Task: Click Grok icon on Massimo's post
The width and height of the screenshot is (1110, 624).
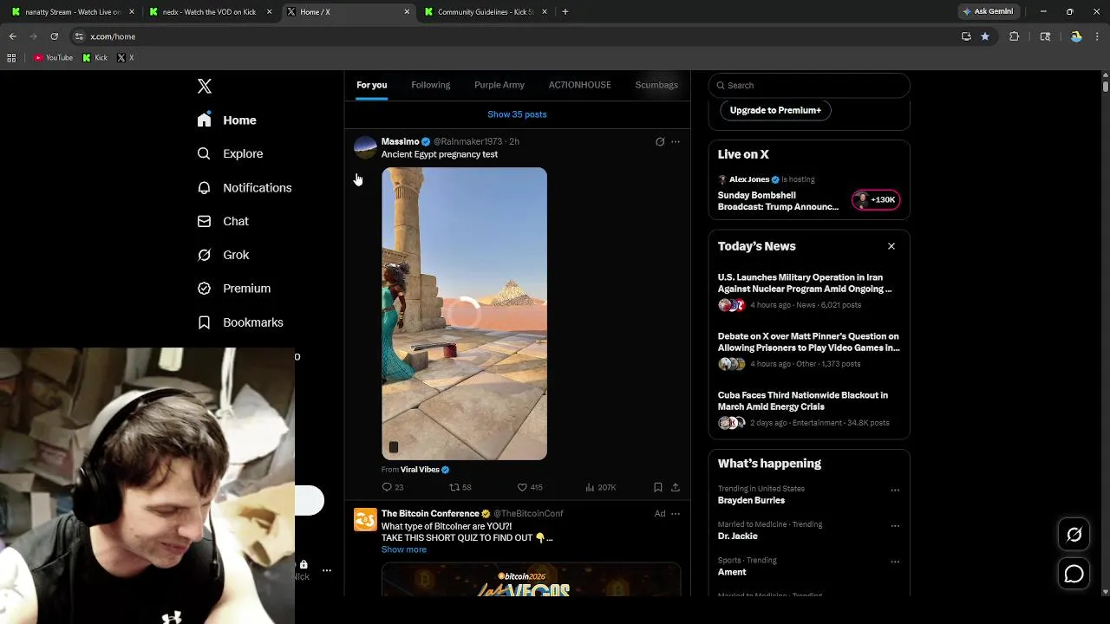Action: [660, 141]
